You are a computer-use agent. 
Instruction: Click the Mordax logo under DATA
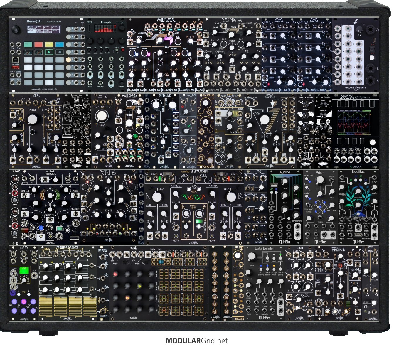356,166
